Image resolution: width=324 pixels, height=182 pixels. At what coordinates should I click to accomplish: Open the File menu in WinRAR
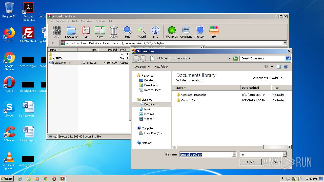50,21
